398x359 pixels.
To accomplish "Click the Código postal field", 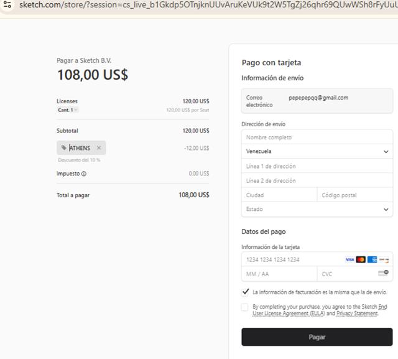I will coord(355,195).
